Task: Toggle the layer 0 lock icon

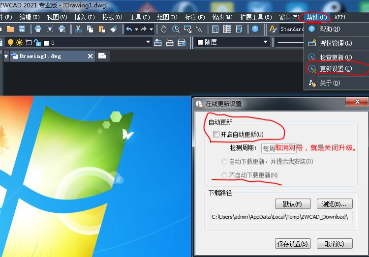Action: (37, 43)
